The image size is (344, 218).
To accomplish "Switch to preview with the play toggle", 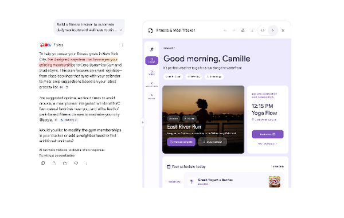I will 273,30.
